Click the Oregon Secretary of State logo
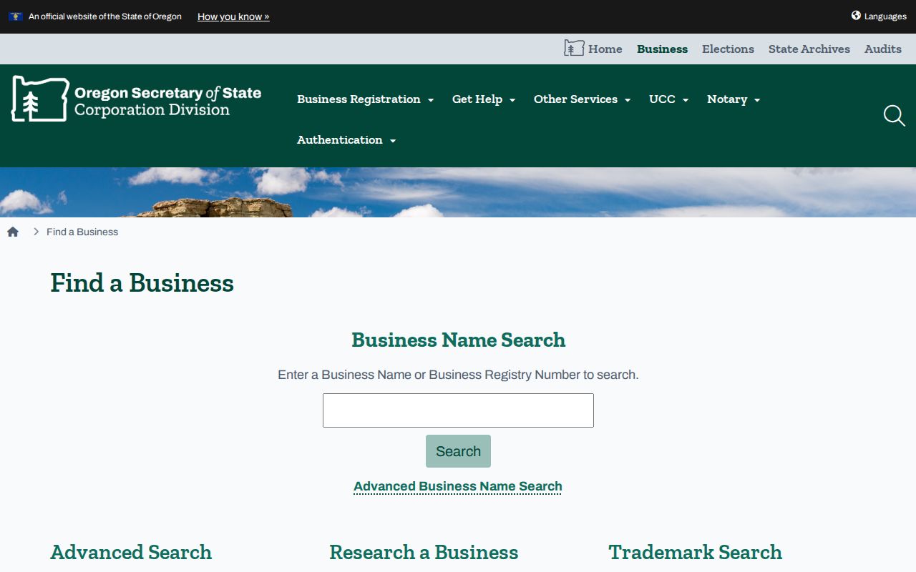 pos(137,99)
